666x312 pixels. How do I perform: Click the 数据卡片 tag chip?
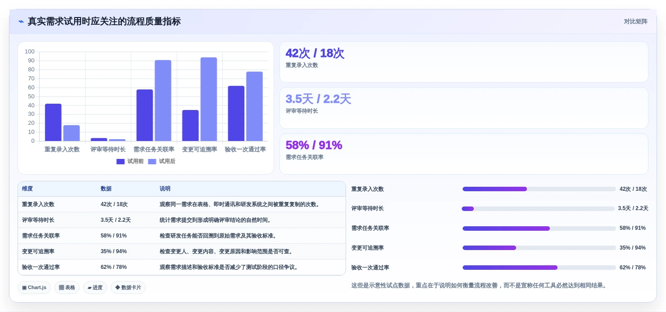(x=128, y=287)
